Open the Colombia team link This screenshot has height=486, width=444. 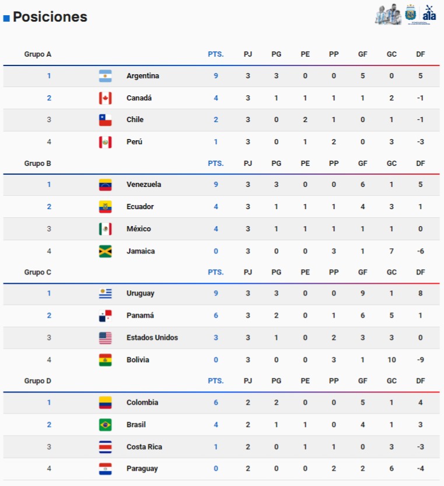pyautogui.click(x=142, y=402)
